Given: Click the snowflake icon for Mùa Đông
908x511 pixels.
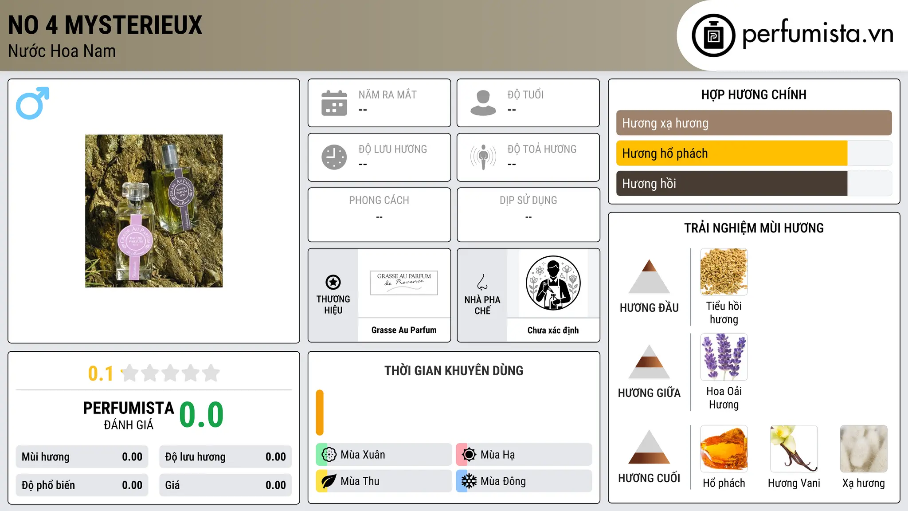Looking at the screenshot, I should pyautogui.click(x=469, y=481).
